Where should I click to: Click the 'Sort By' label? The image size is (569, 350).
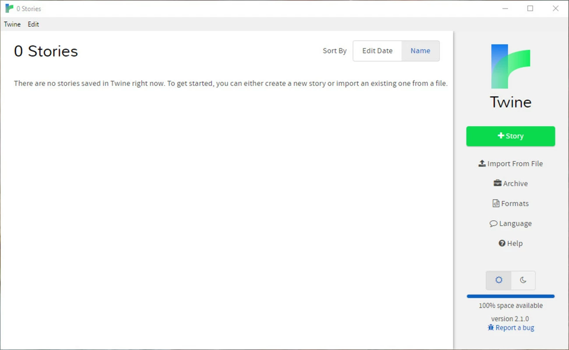335,51
